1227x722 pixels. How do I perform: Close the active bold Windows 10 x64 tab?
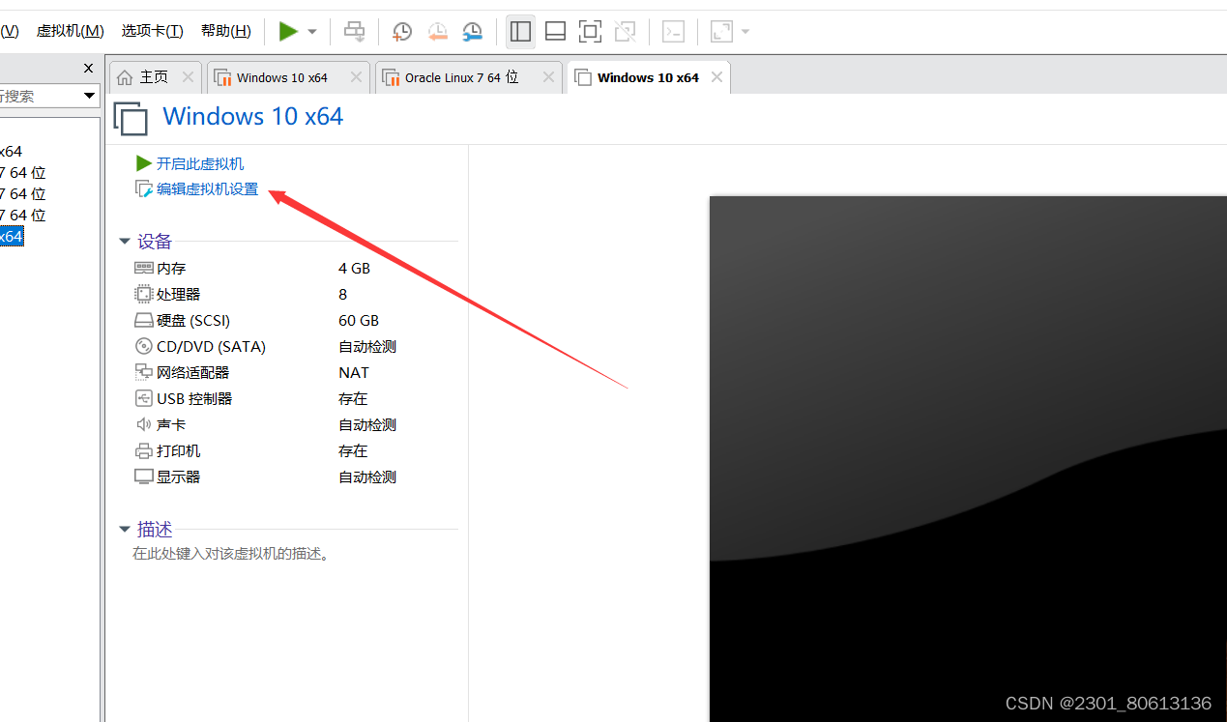(x=716, y=77)
